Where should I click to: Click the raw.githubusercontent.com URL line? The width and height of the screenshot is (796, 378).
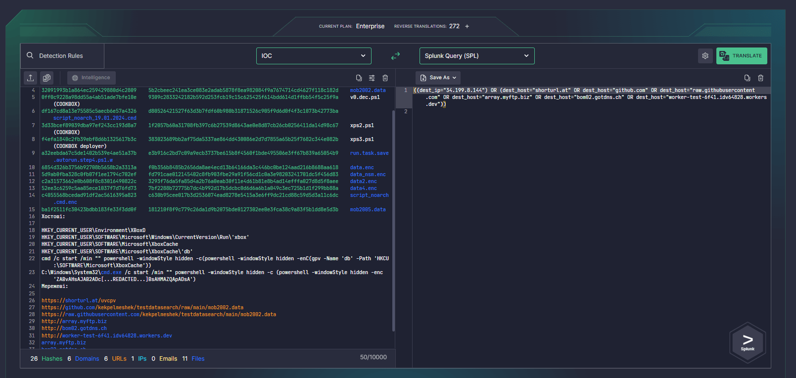click(159, 314)
